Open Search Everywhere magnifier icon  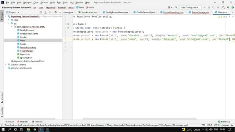point(224,7)
